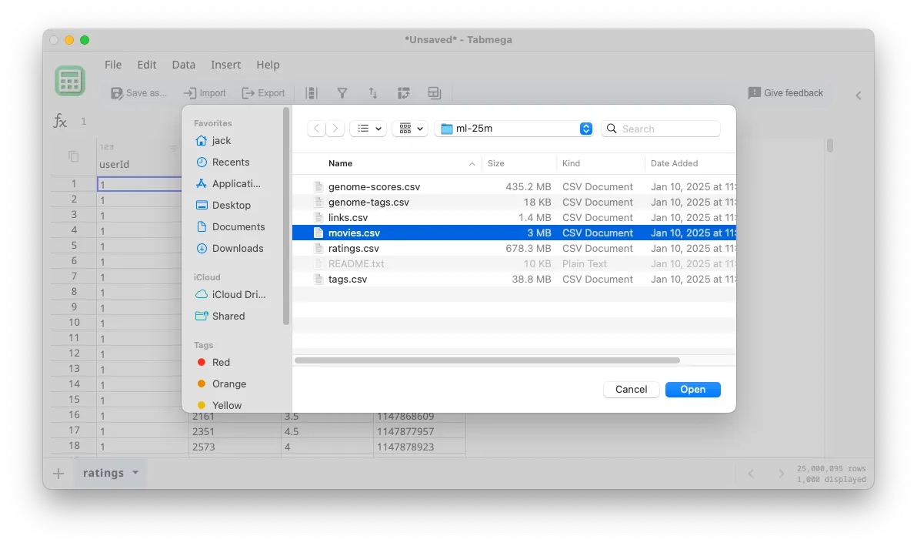917x546 pixels.
Task: Click the sort rows toolbar icon
Action: [x=373, y=92]
